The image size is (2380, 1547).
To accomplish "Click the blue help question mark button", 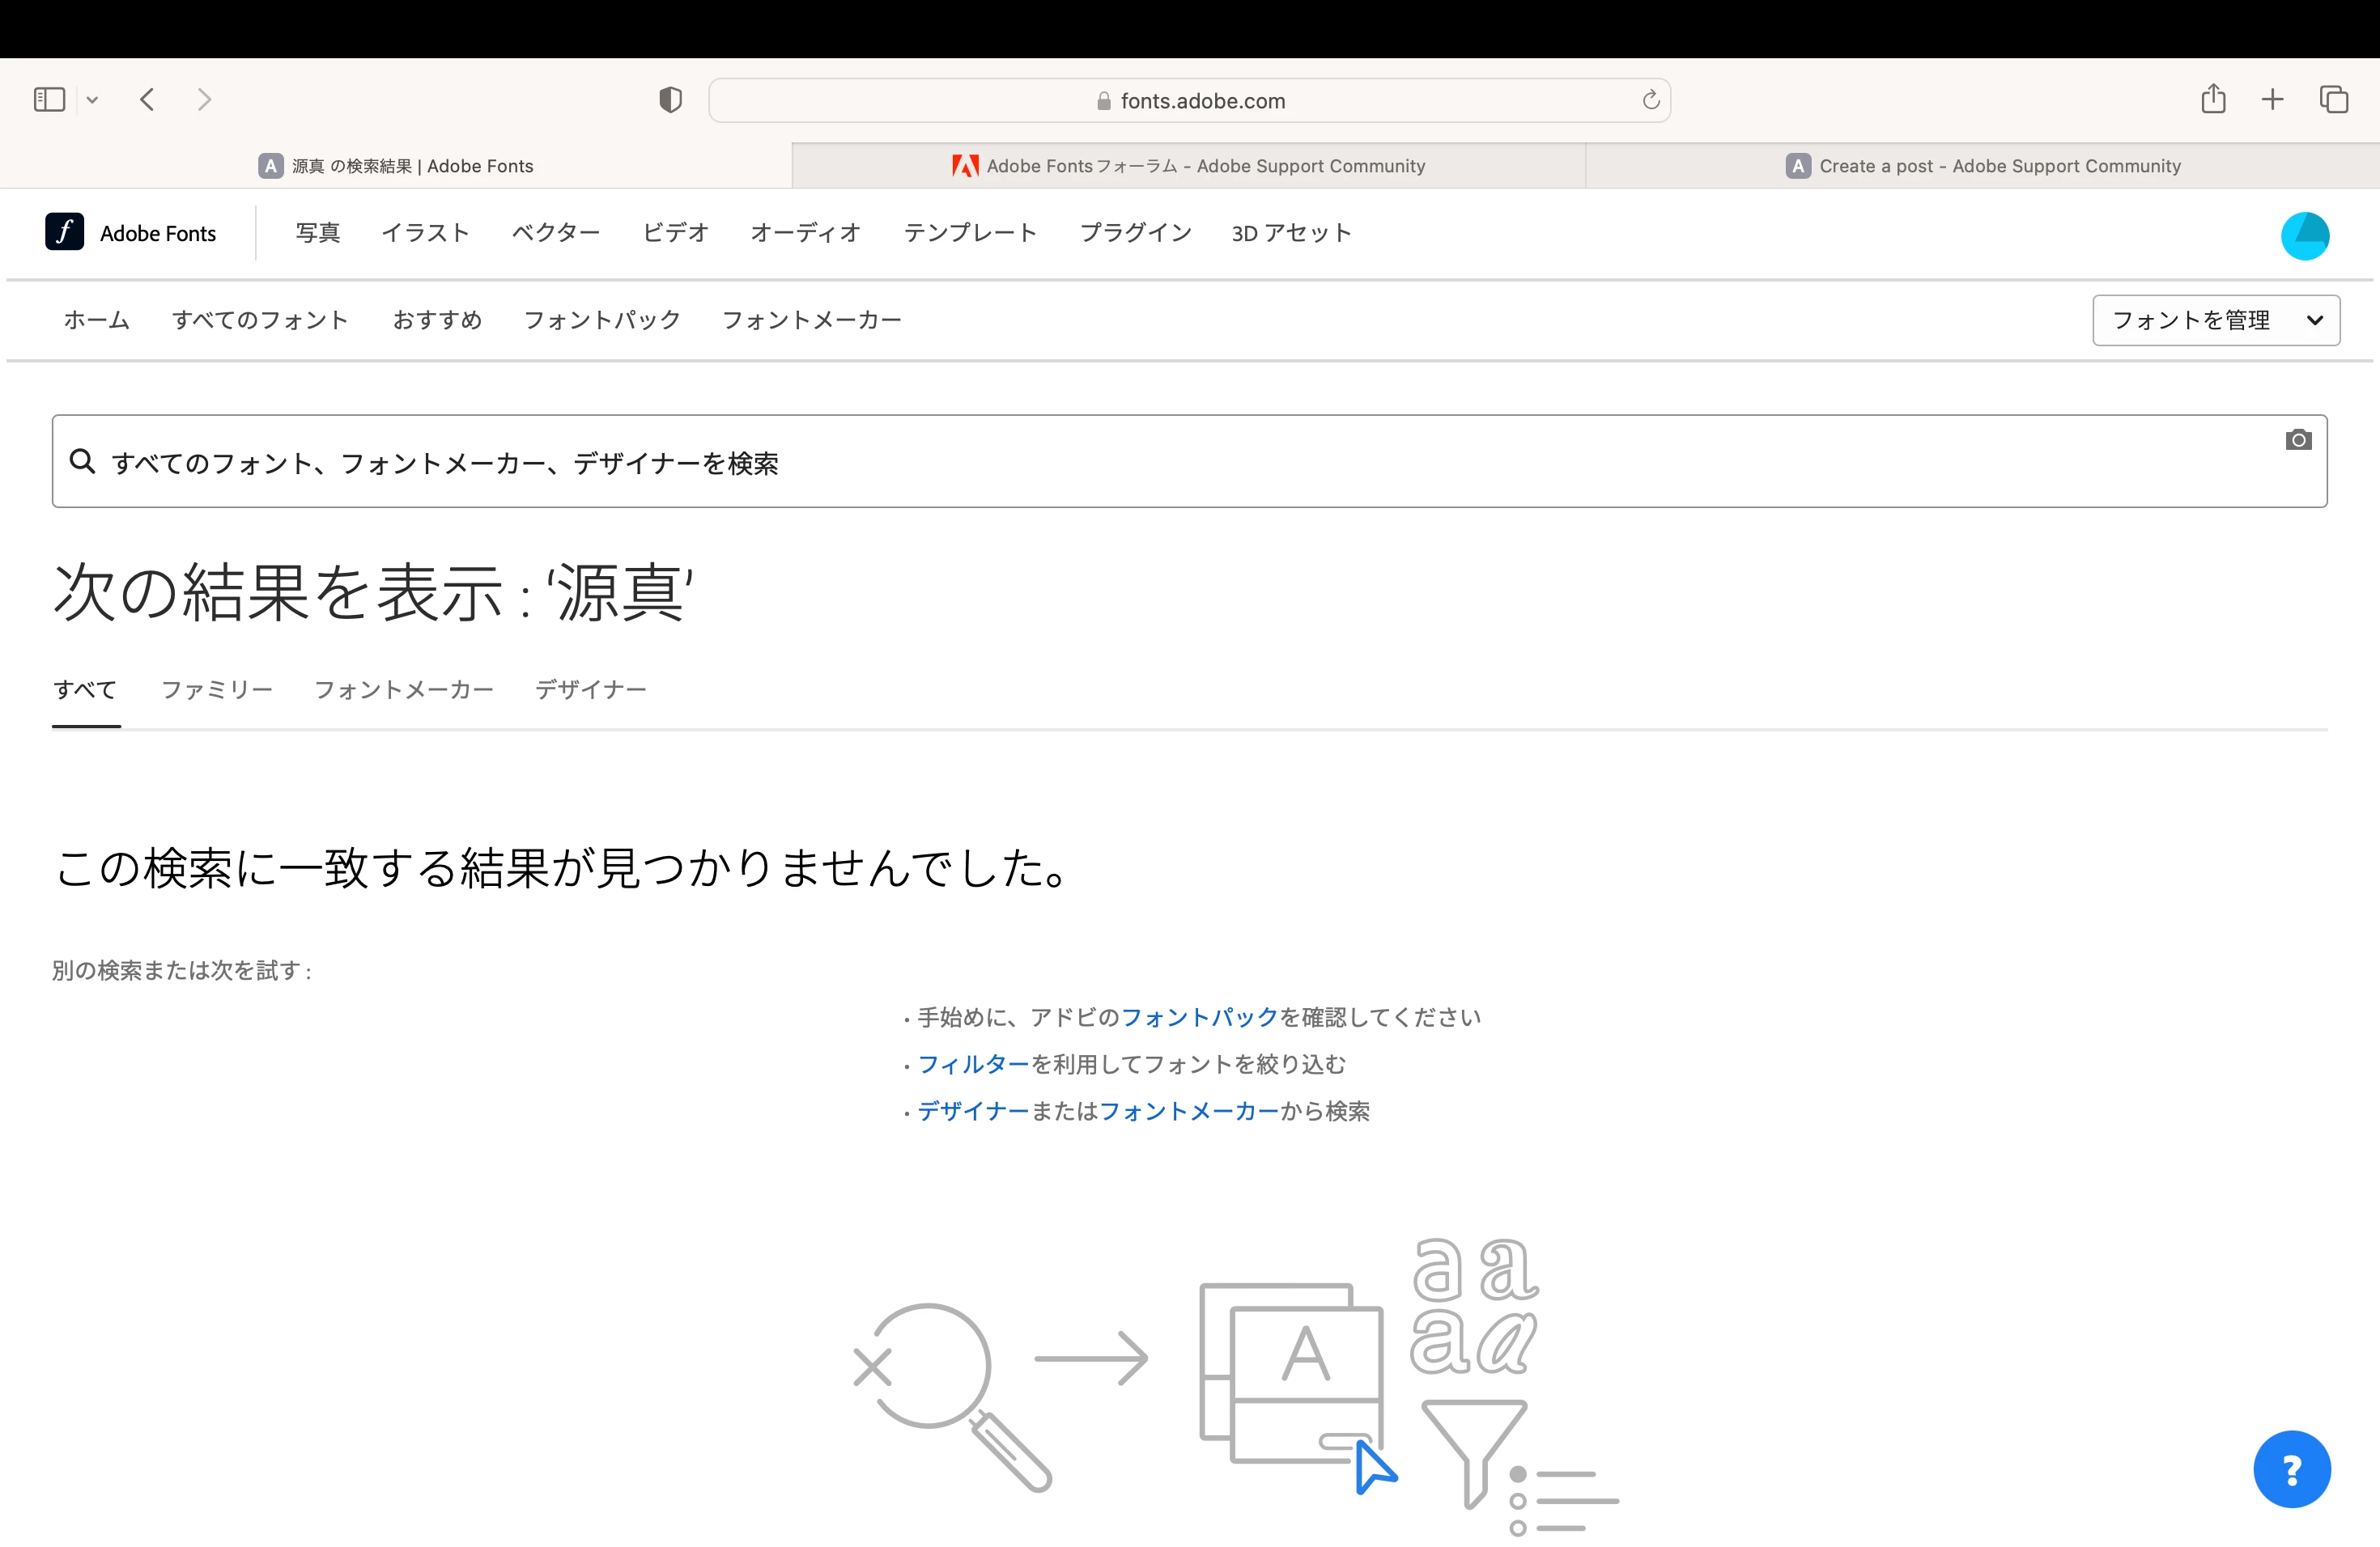I will tap(2291, 1468).
